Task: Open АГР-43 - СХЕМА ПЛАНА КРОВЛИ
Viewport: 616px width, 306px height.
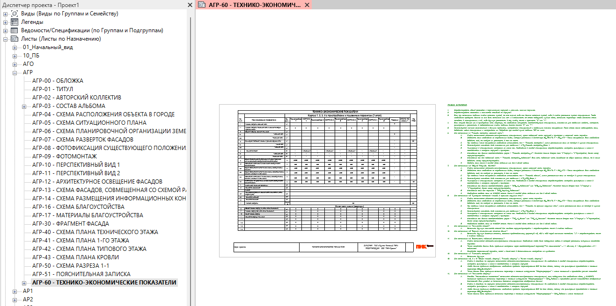Action: 75,257
